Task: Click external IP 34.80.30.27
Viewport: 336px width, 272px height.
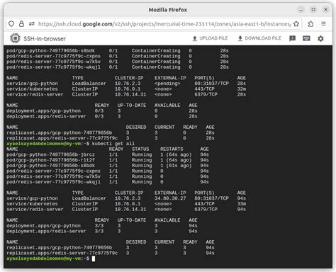Action: 170,198
